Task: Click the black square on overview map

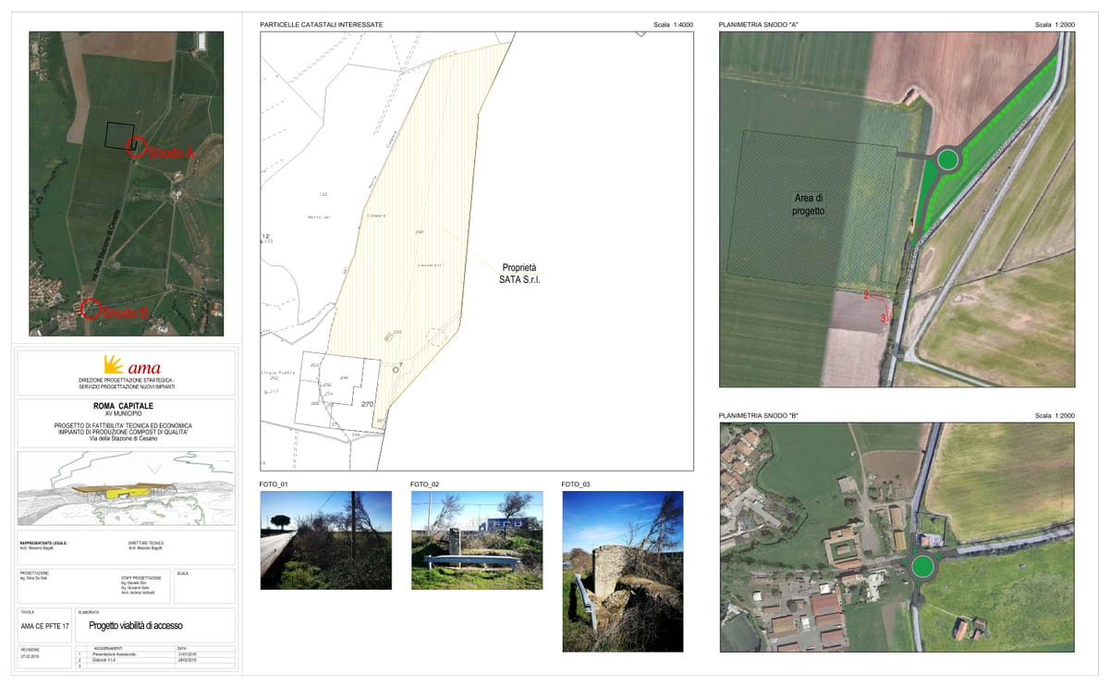Action: pyautogui.click(x=119, y=136)
